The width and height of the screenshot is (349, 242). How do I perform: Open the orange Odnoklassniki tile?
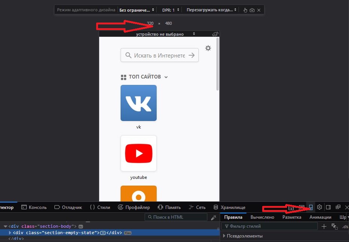coord(139,194)
